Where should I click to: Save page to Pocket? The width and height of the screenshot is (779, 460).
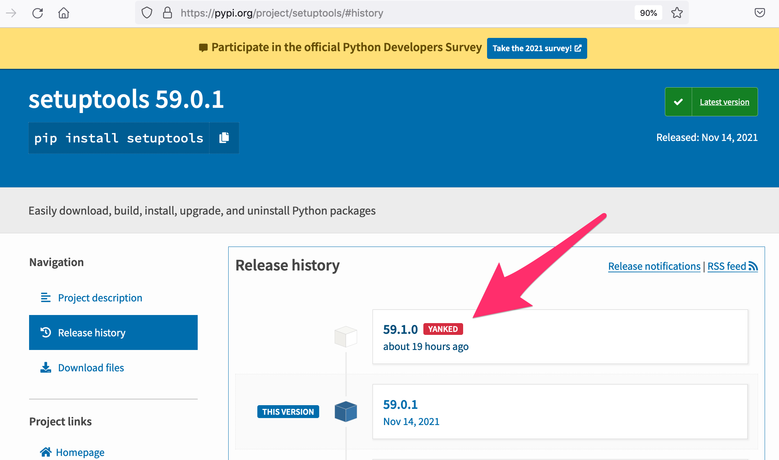[759, 13]
